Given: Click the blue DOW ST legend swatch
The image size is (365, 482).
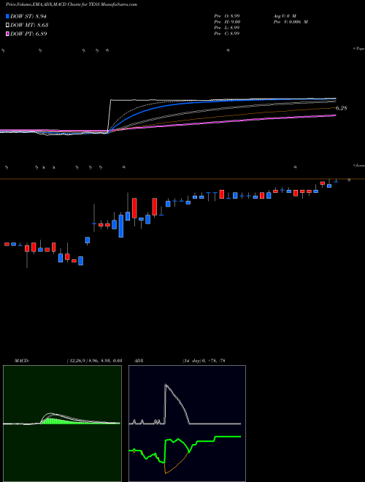Looking at the screenshot, I should 8,16.
